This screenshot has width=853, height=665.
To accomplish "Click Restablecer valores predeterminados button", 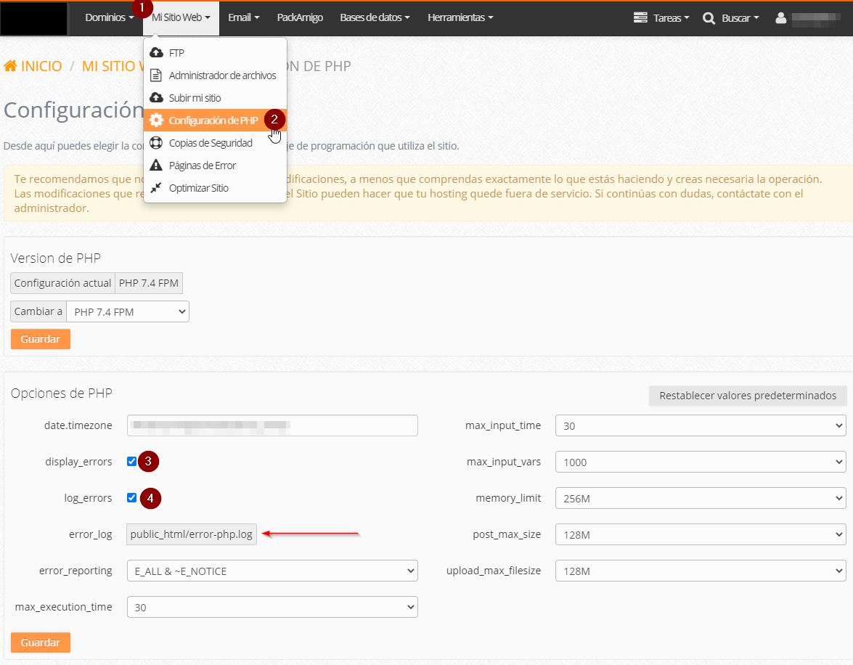I will pos(747,396).
